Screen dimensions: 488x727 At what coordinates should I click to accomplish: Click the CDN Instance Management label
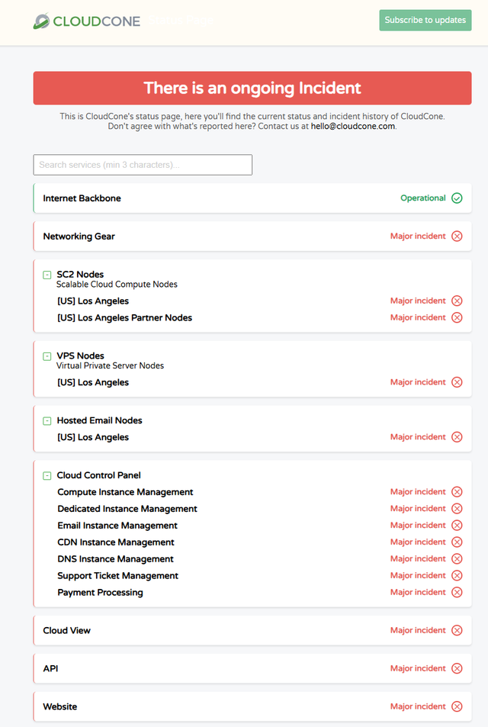pyautogui.click(x=116, y=542)
